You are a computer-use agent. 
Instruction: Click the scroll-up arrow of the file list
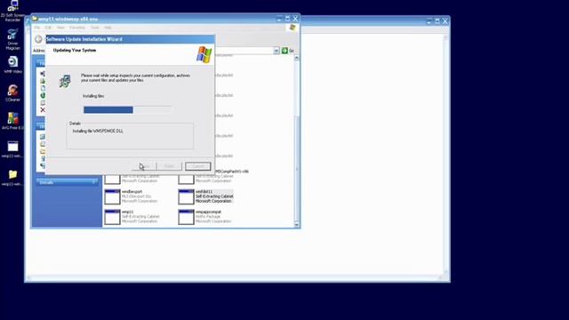(x=296, y=58)
